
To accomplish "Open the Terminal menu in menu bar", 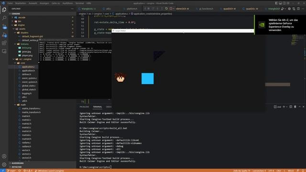I will pyautogui.click(x=79, y=3).
